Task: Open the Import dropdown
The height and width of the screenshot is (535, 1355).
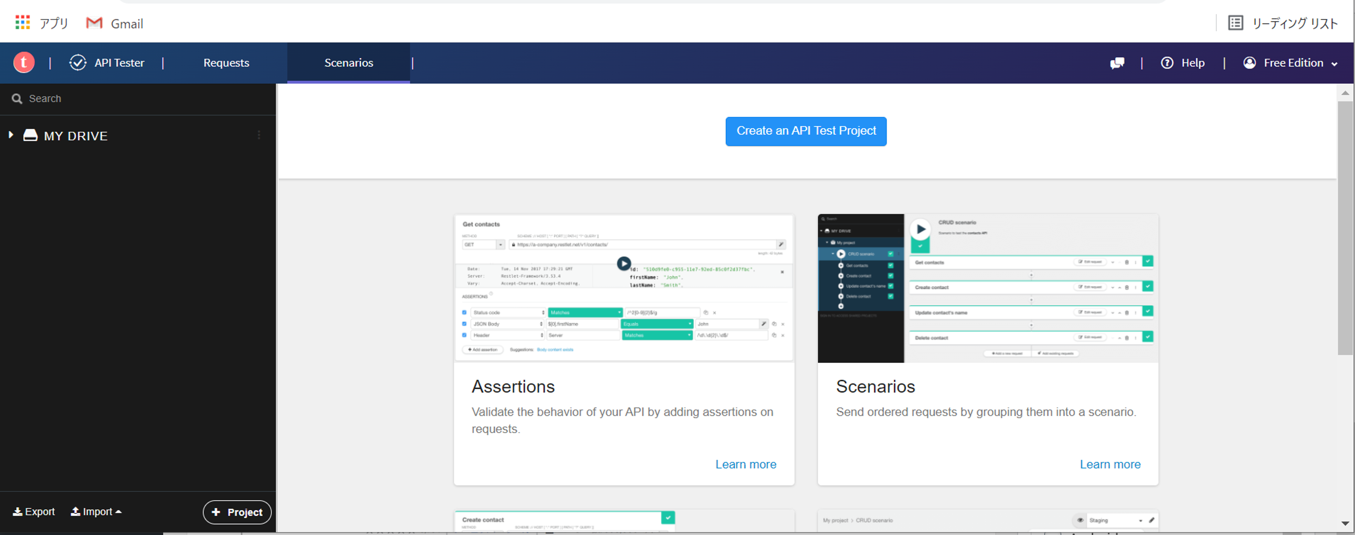Action: (x=96, y=511)
